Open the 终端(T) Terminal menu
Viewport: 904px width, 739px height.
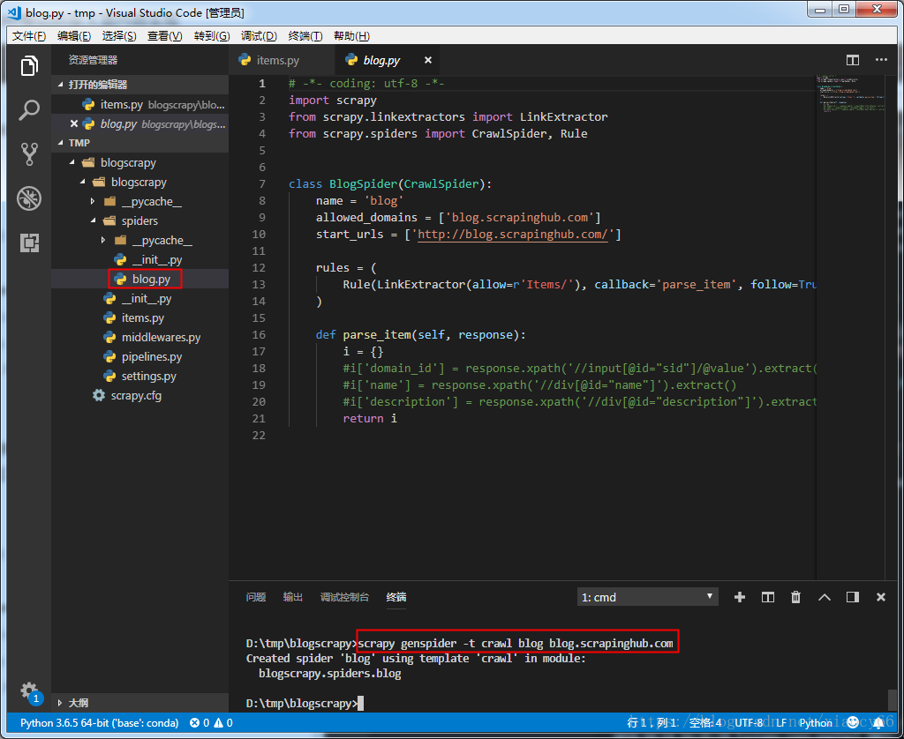[305, 35]
